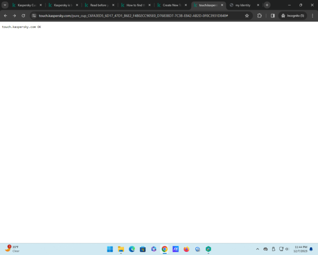Open the globe app taskbar icon
This screenshot has height=255, width=318.
(x=198, y=249)
